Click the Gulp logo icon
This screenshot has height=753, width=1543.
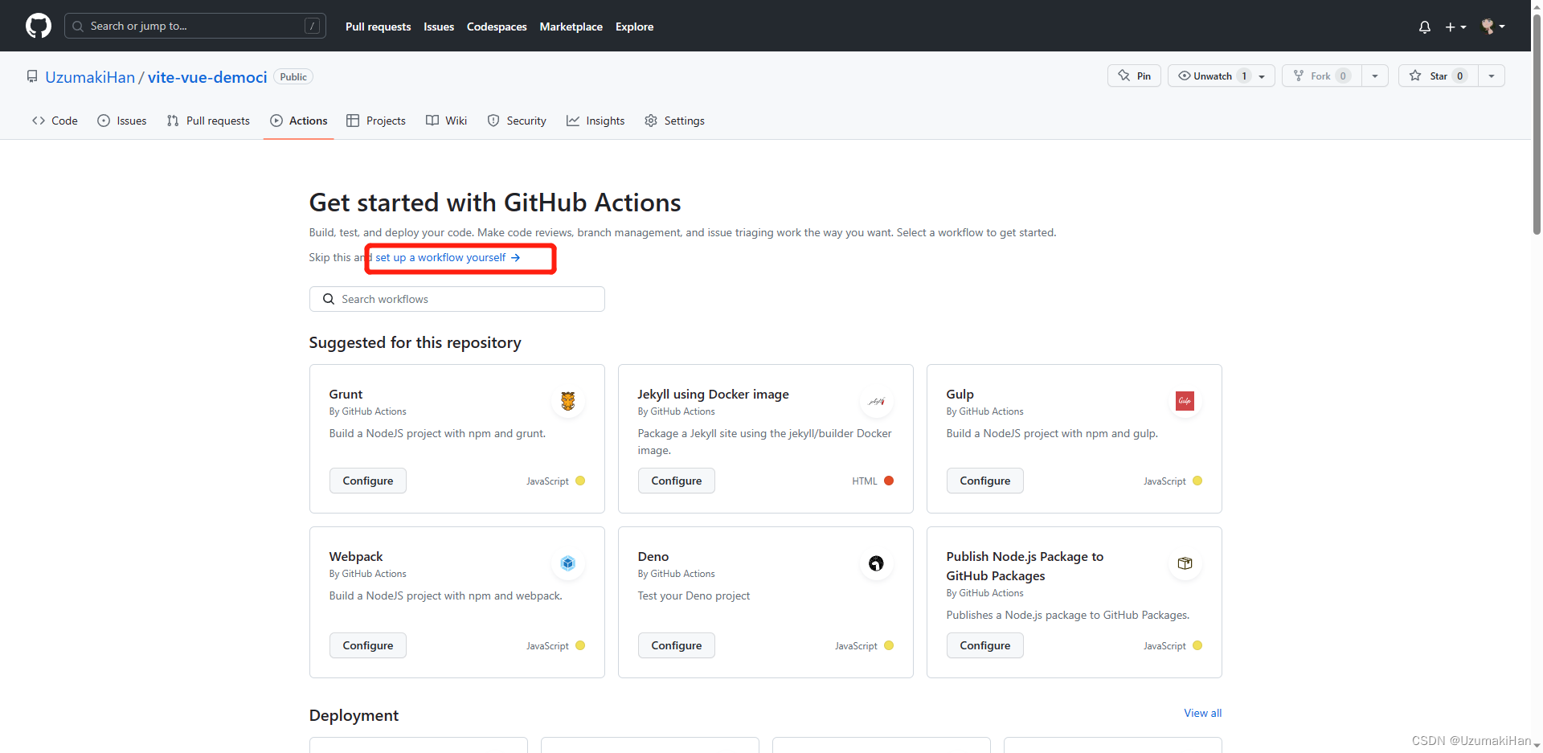click(1184, 400)
